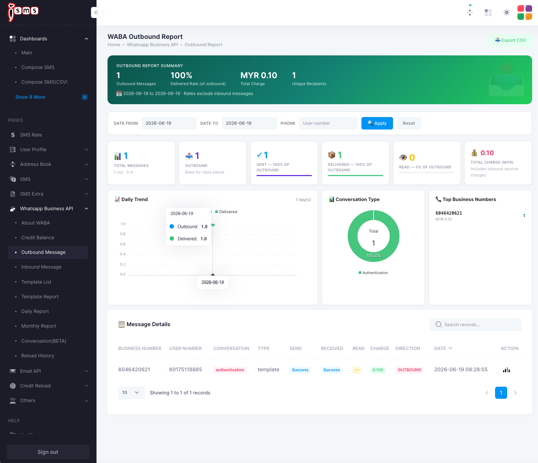Click the outbox tray icon on Outbound card
Screen dimensions: 538x463
click(x=189, y=156)
